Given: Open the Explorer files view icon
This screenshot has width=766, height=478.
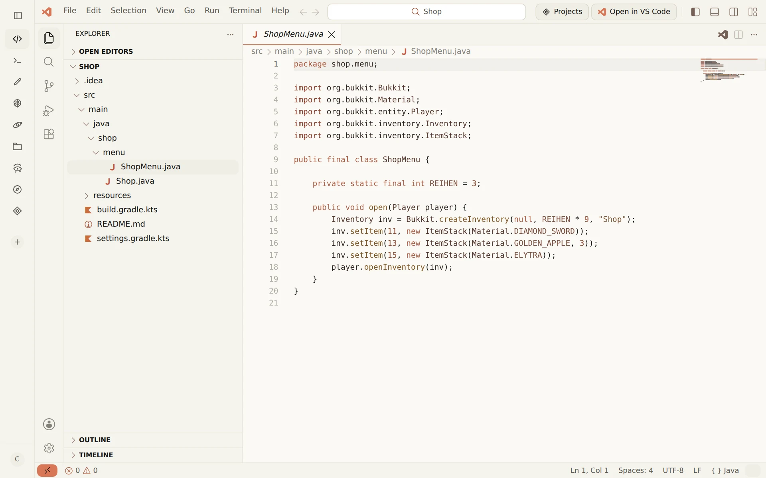Looking at the screenshot, I should (49, 38).
